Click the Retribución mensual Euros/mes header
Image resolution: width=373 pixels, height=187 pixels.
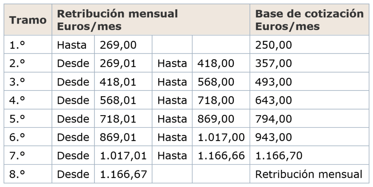pos(118,20)
